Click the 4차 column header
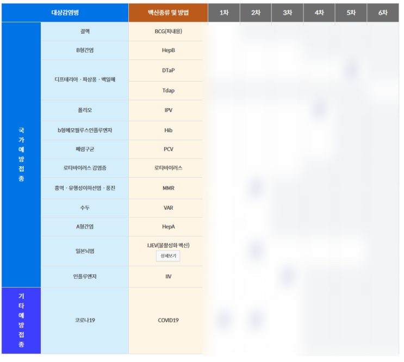The height and width of the screenshot is (362, 404). (x=319, y=13)
